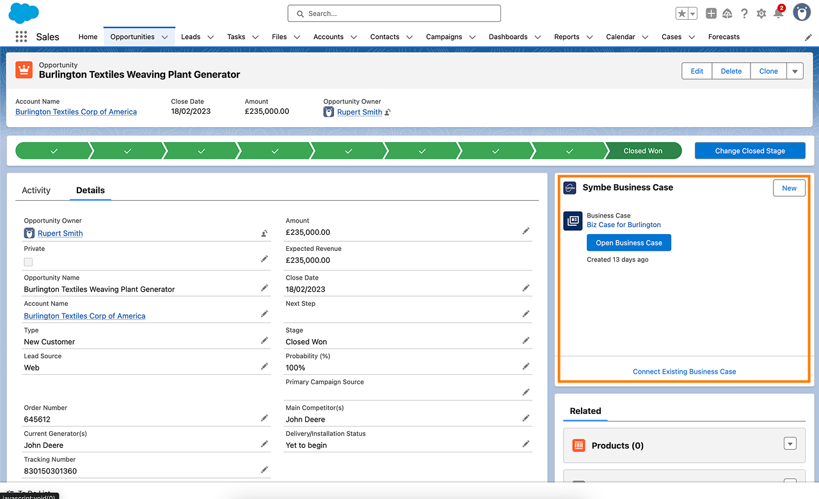This screenshot has height=499, width=819.
Task: Go to the Home tab
Action: (88, 37)
